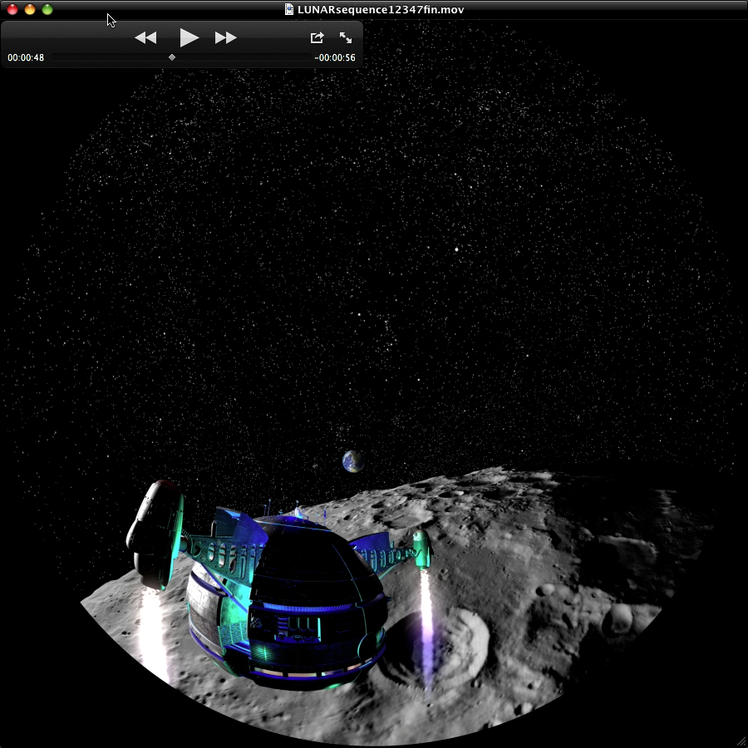
Task: Click the Earth in the video frame
Action: point(353,461)
